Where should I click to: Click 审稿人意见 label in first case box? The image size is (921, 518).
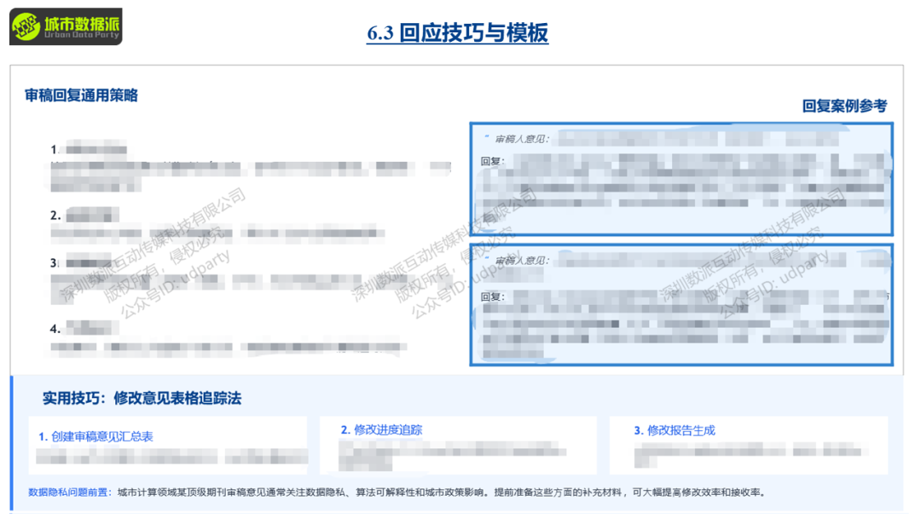(521, 139)
